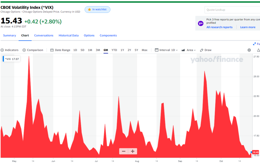Open the Date Range calendar picker
This screenshot has height=164, width=260.
(x=60, y=50)
